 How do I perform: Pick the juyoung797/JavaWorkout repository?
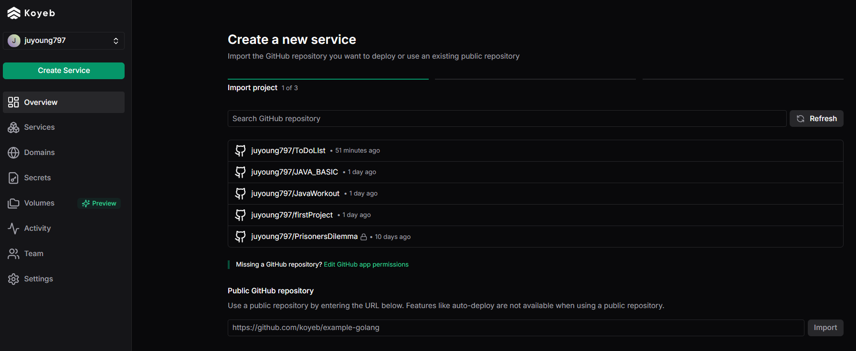(536, 194)
